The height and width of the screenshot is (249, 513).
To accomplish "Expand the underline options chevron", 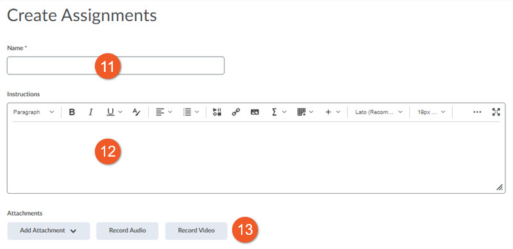I will click(120, 112).
